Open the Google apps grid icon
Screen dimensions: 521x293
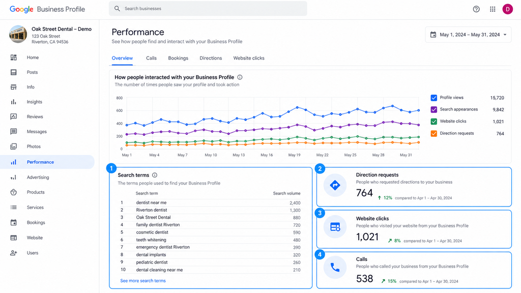coord(493,9)
